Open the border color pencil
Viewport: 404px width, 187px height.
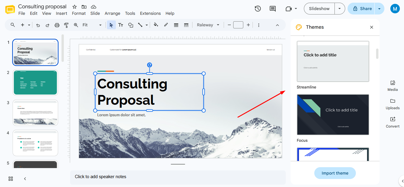point(166,25)
